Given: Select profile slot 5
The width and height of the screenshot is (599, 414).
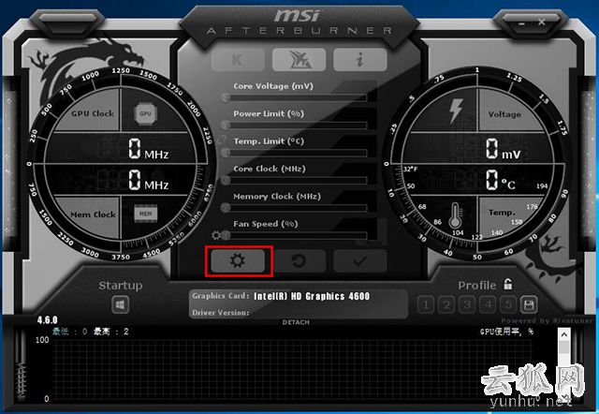Looking at the screenshot, I should point(508,304).
